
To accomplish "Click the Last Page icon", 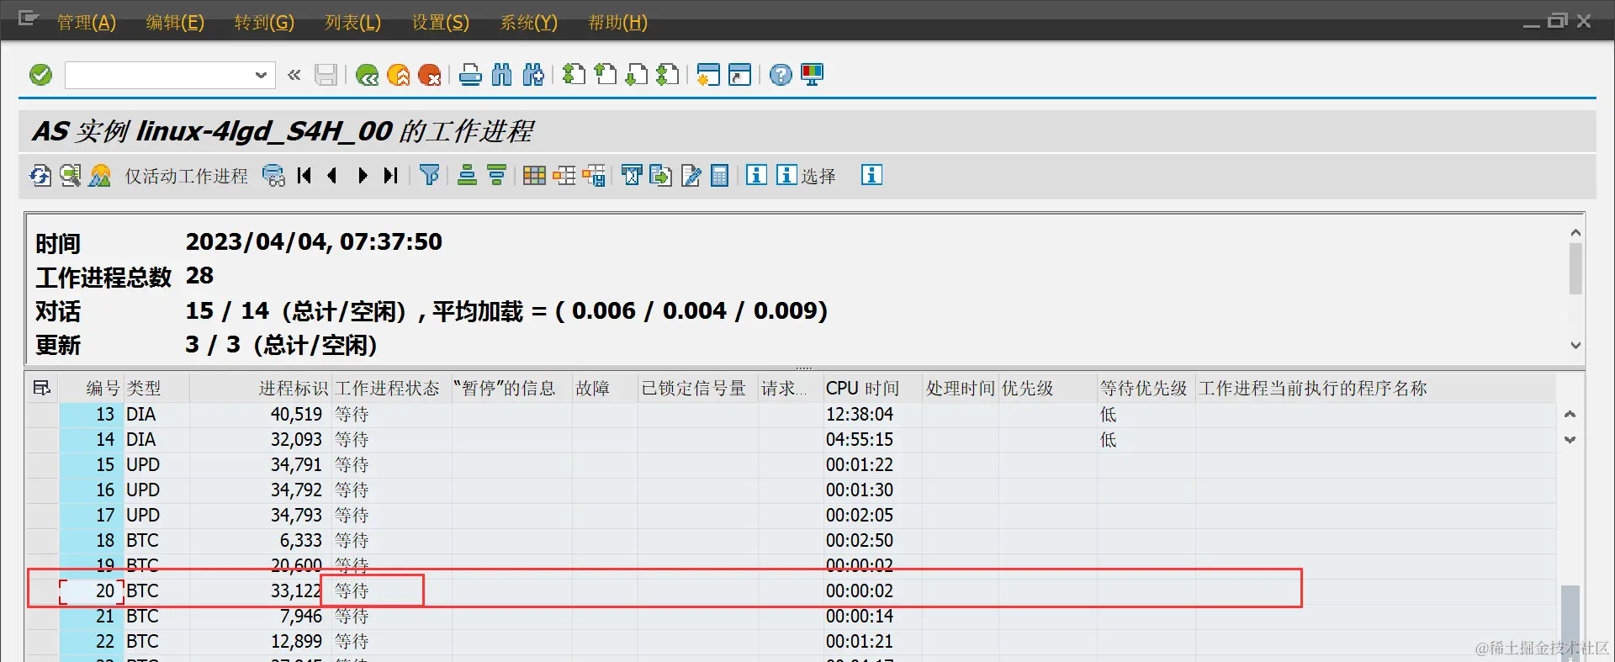I will click(668, 75).
